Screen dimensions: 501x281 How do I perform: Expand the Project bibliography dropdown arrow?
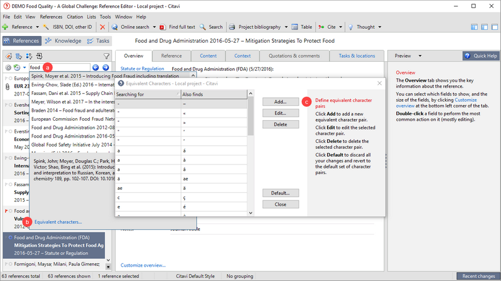click(286, 27)
